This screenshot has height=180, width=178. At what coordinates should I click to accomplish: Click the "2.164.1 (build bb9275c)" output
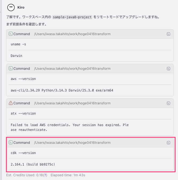click(x=33, y=164)
